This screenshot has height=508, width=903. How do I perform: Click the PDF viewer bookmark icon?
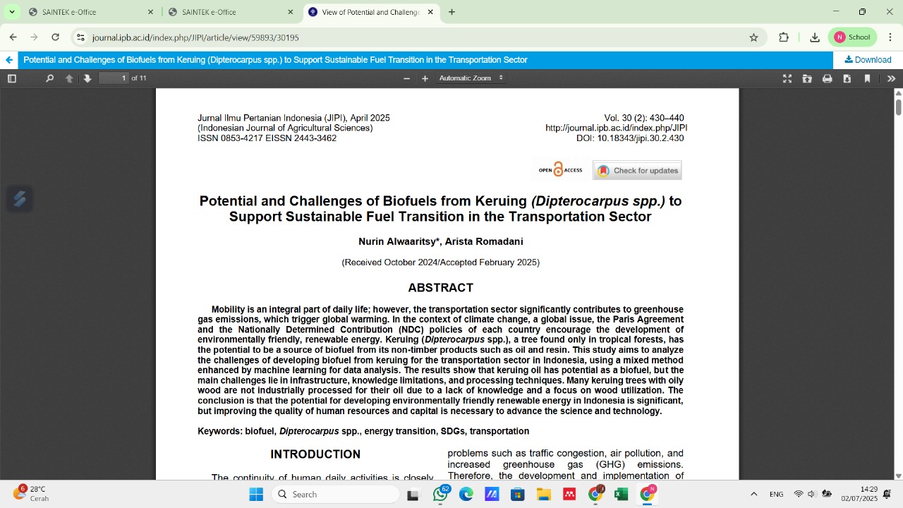[867, 78]
